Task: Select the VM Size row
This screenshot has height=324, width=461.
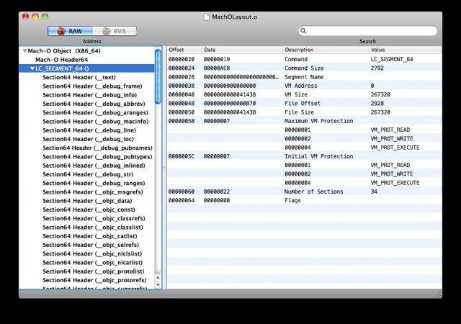Action: click(x=304, y=94)
